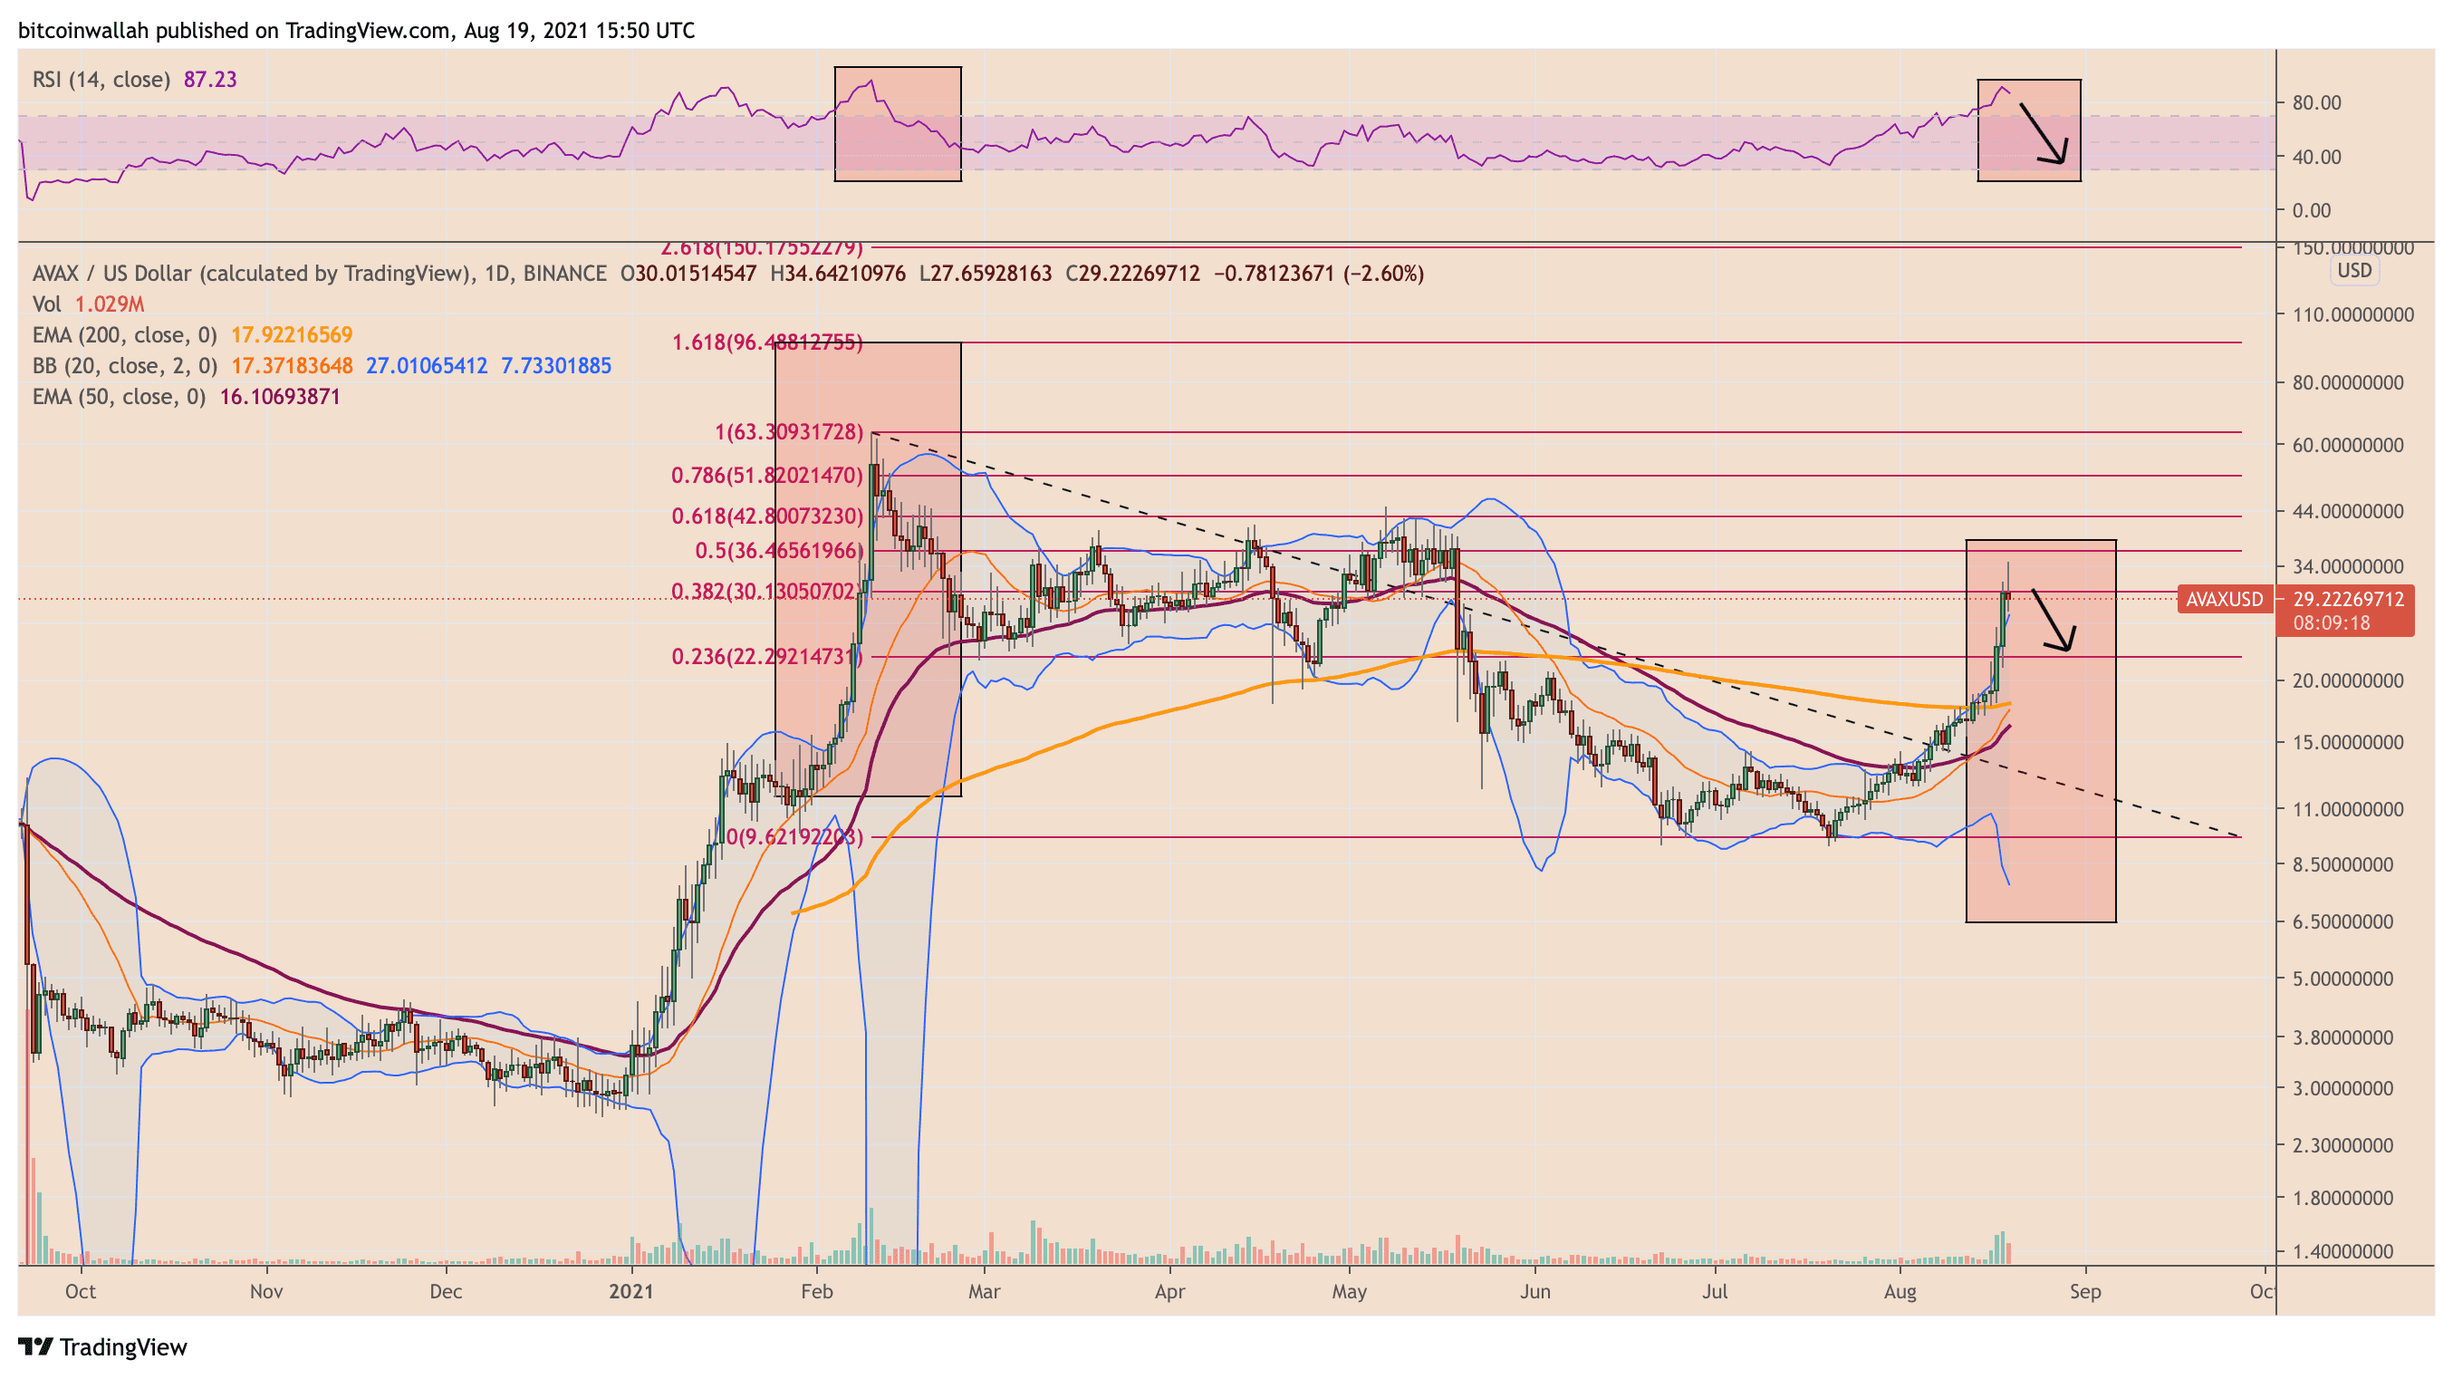Click the 0.618(42.80073230) Fibonacci label
This screenshot has width=2453, height=1379.
(x=767, y=516)
